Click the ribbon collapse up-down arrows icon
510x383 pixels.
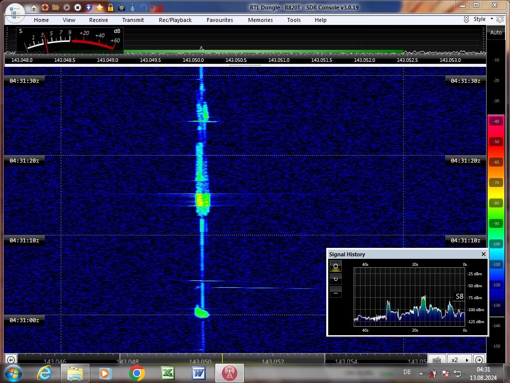pyautogui.click(x=466, y=19)
